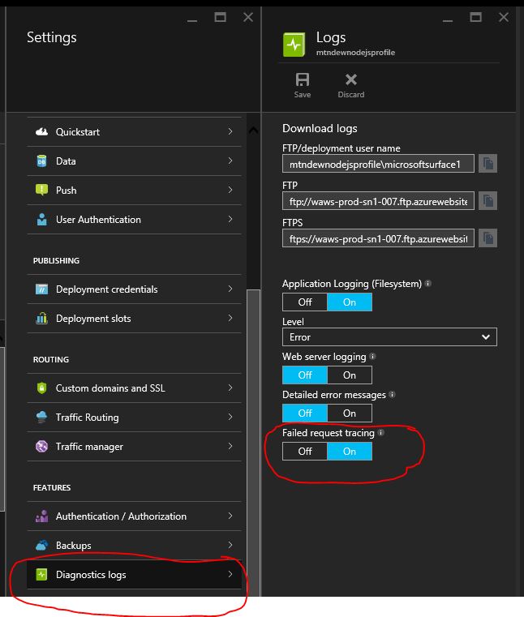This screenshot has width=524, height=617.
Task: Click the Discard X icon
Action: [x=350, y=79]
